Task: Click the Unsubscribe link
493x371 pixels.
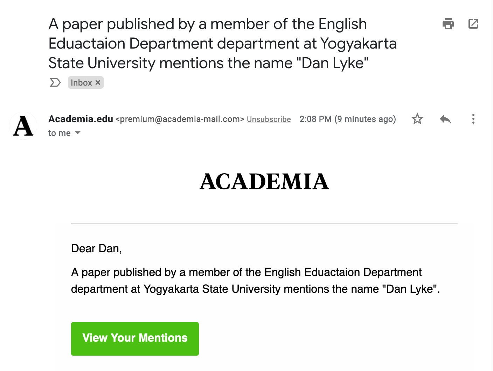Action: tap(269, 119)
